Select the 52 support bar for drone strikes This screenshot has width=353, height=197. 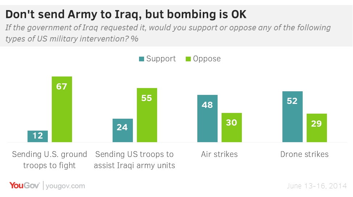tap(292, 117)
